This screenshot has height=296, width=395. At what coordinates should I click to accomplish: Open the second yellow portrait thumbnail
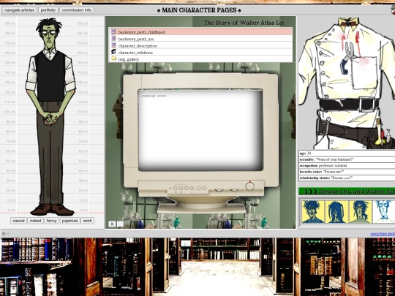[x=336, y=212]
